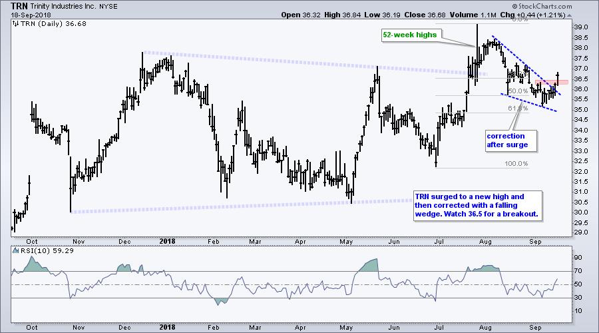599x333 pixels.
Task: Click the High 36.84 value
Action: (341, 15)
